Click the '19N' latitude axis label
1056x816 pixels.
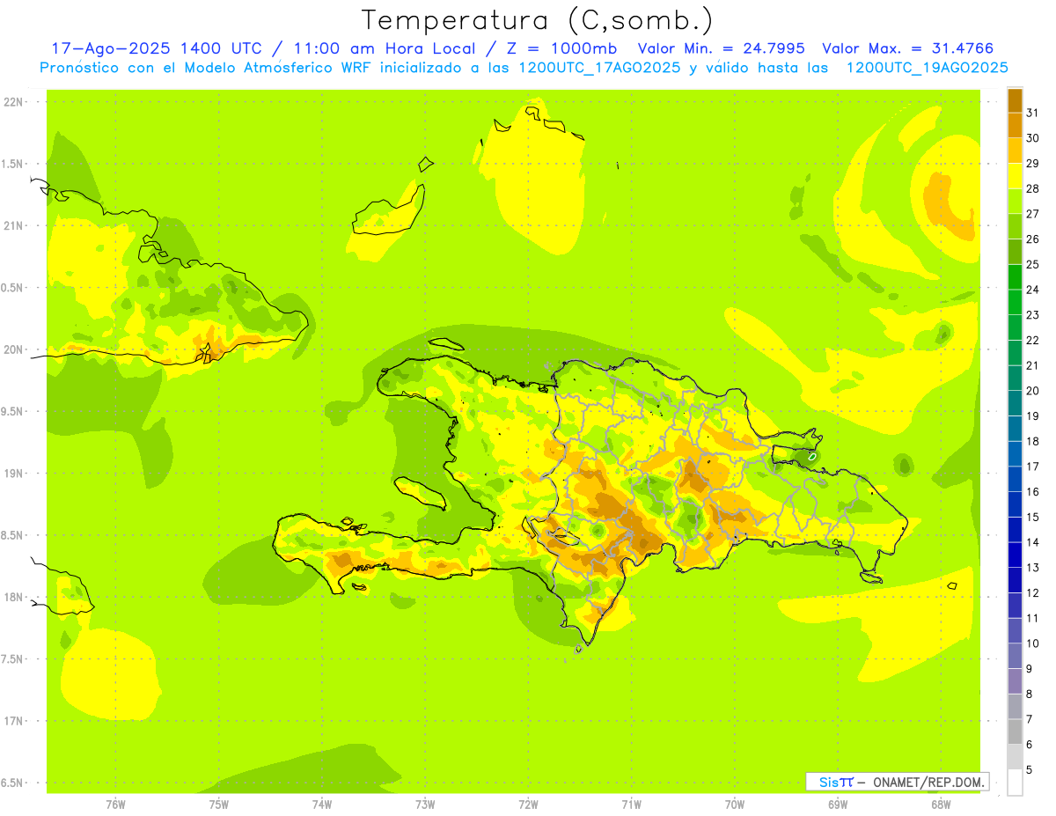click(12, 474)
